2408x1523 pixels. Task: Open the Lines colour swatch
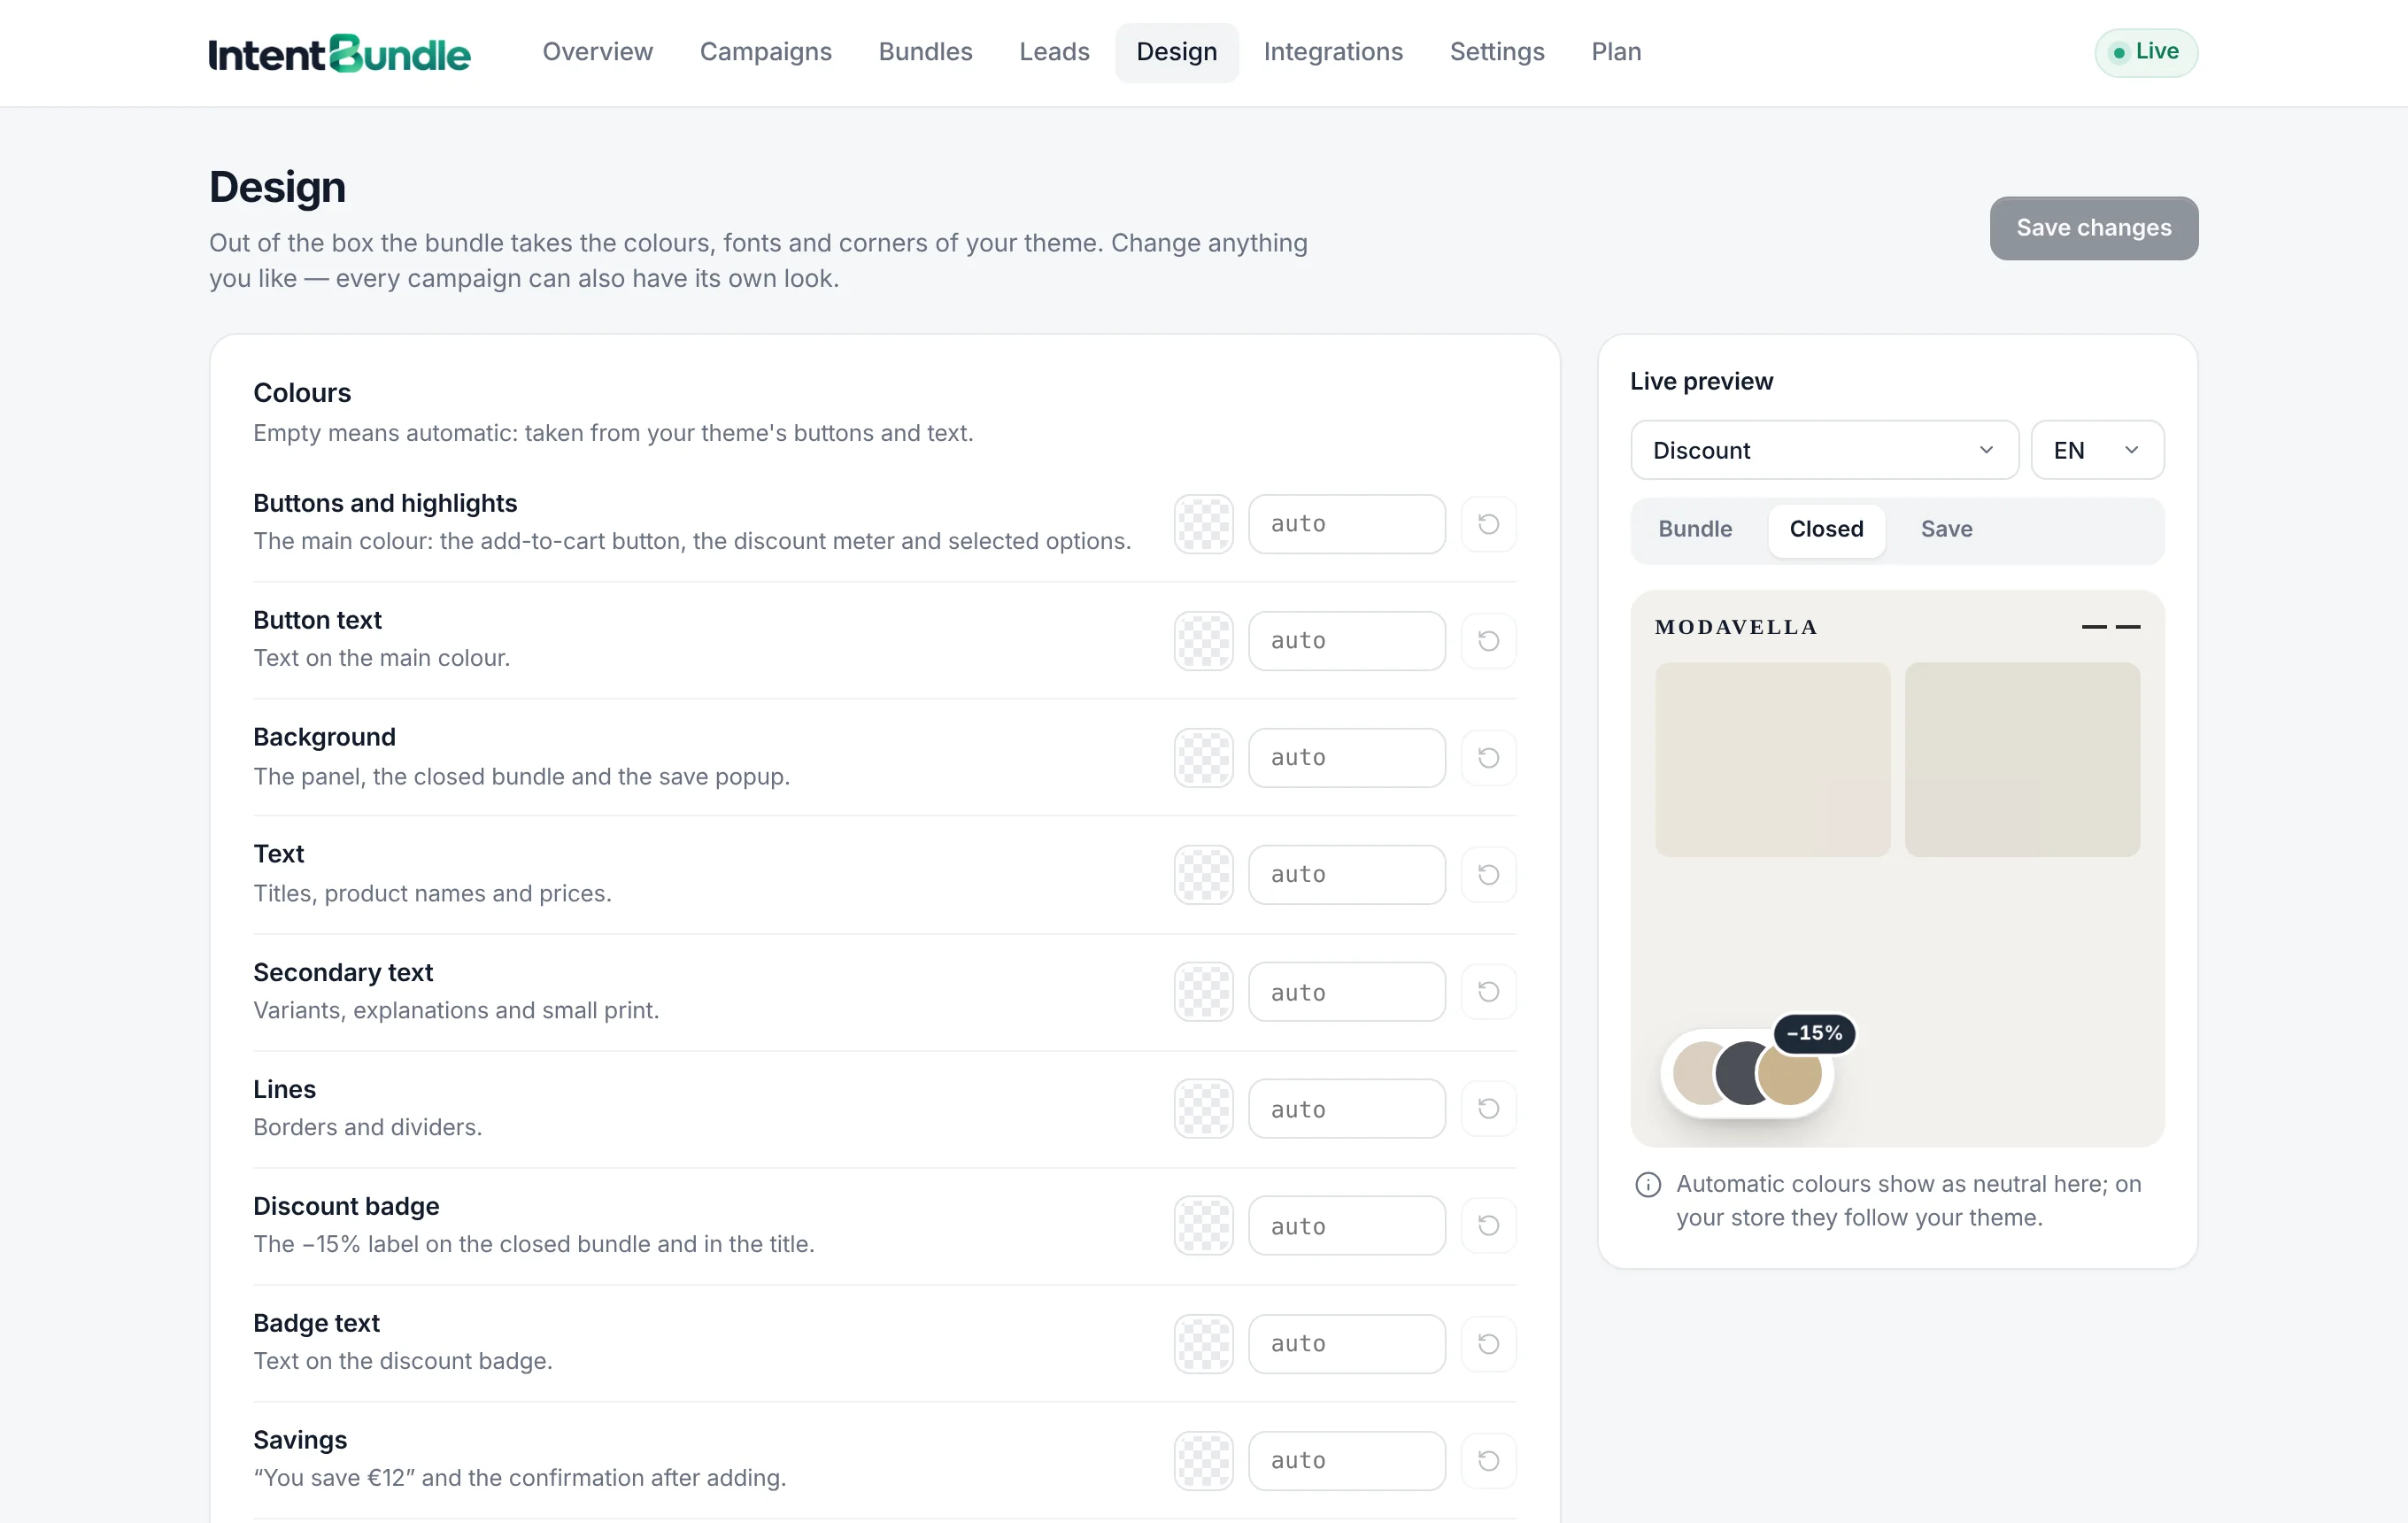point(1203,1109)
